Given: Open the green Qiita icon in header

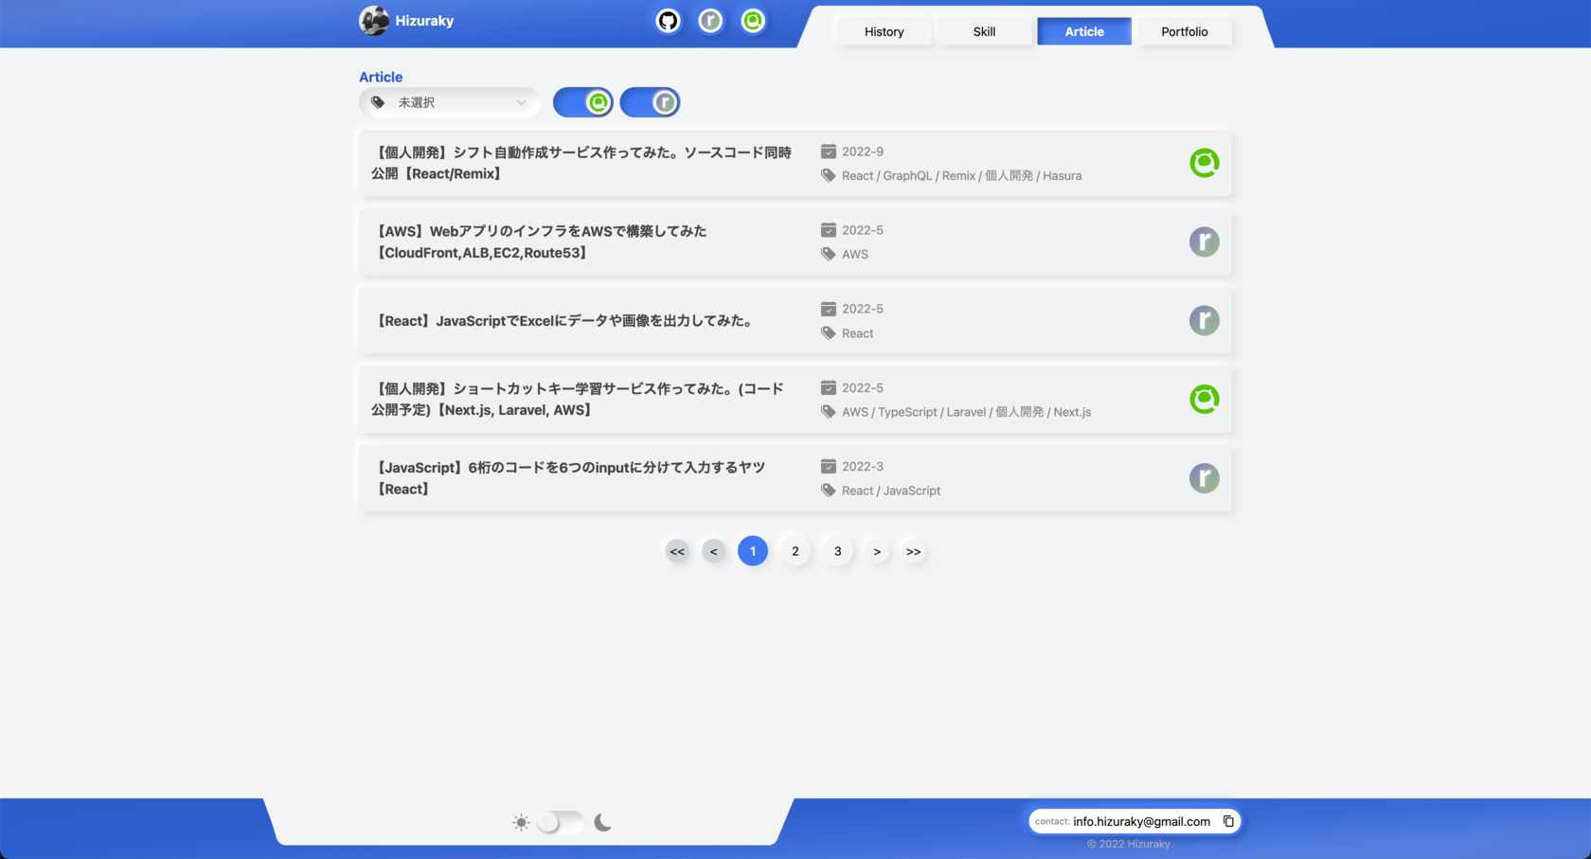Looking at the screenshot, I should (753, 21).
